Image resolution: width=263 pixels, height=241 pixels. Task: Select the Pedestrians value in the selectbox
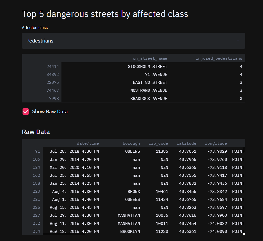[x=40, y=41]
